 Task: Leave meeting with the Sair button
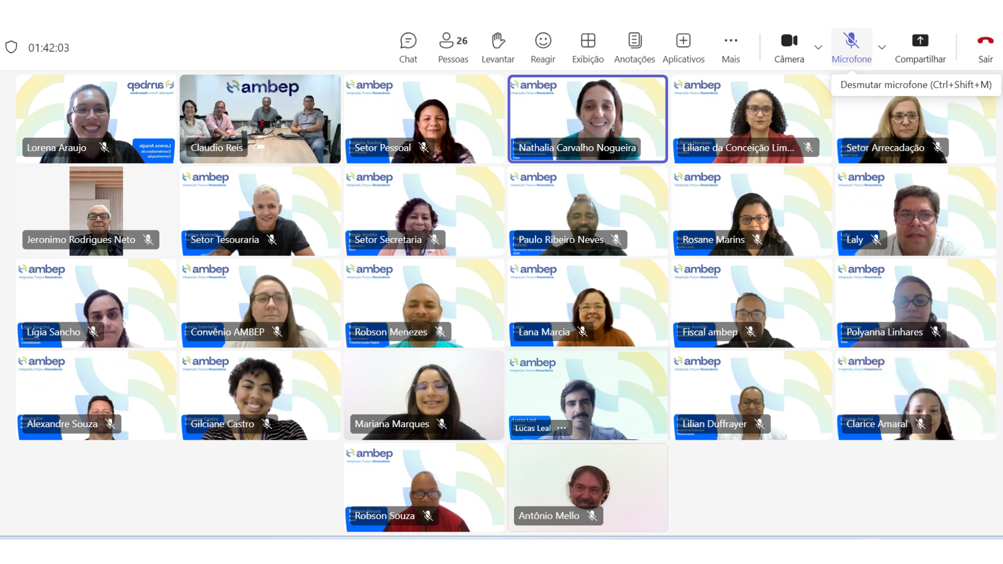coord(985,47)
